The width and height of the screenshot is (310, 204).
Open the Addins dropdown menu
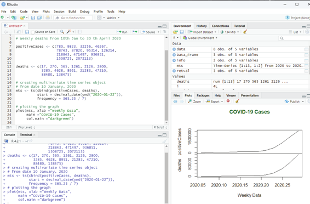(x=113, y=18)
